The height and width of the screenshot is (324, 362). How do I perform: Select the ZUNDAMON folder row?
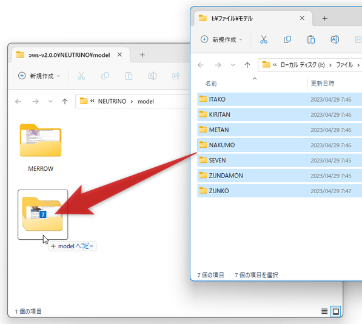(280, 176)
